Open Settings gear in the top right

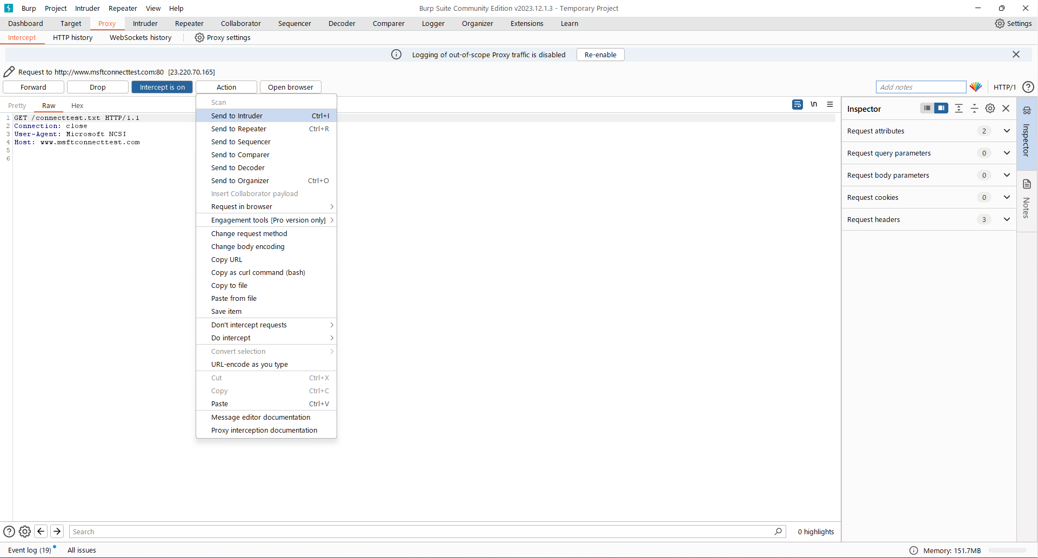click(x=1013, y=23)
